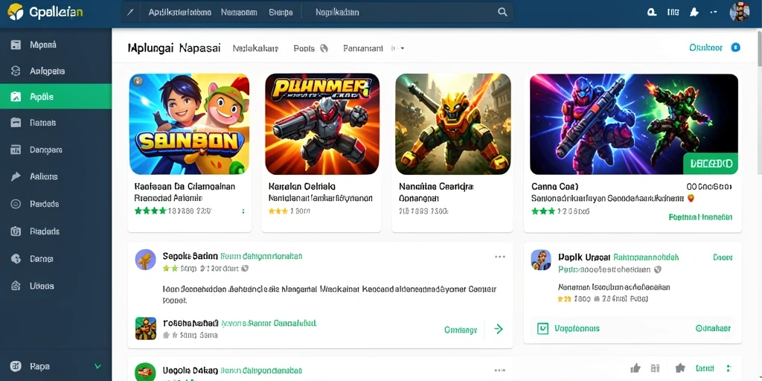Click the green arrow next to Cmandngy
The width and height of the screenshot is (762, 381).
click(498, 329)
